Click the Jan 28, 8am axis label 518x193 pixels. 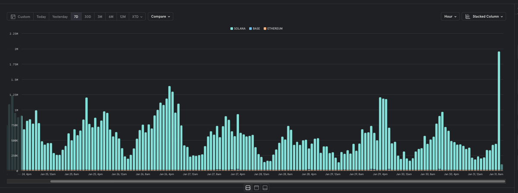285,174
